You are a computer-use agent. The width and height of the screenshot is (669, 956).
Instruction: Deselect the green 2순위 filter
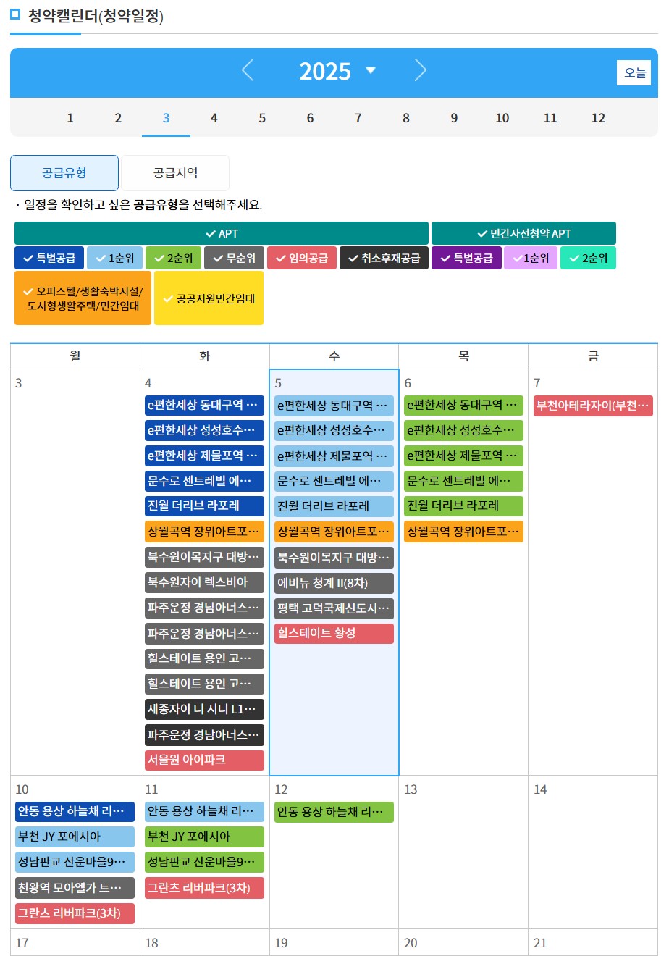pos(173,258)
